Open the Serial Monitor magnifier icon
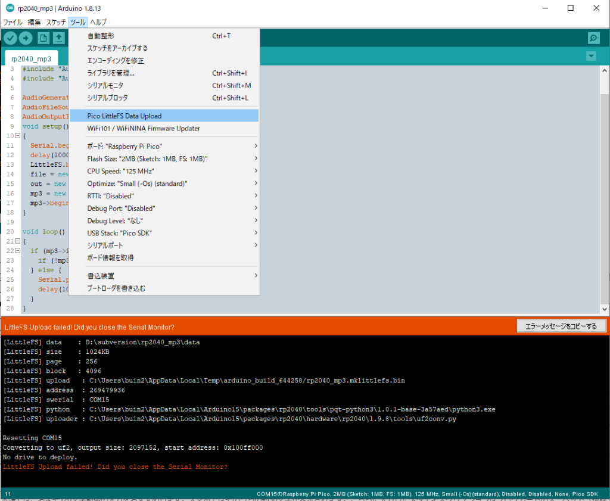Image resolution: width=610 pixels, height=501 pixels. pyautogui.click(x=593, y=38)
